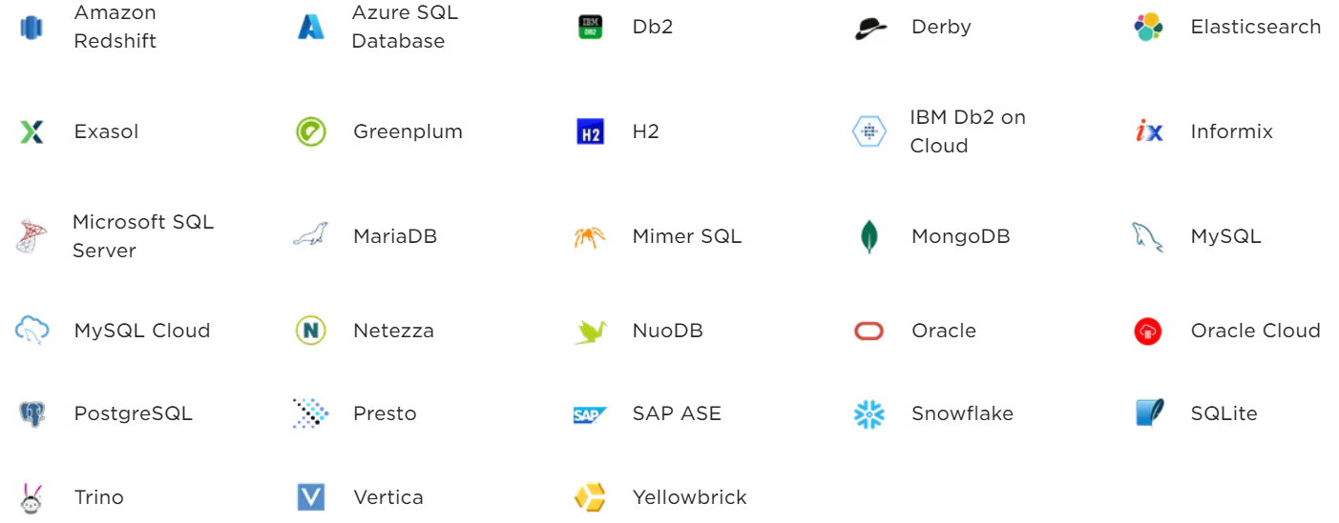1339x523 pixels.
Task: Select the Azure SQL Database logo
Action: pyautogui.click(x=311, y=27)
